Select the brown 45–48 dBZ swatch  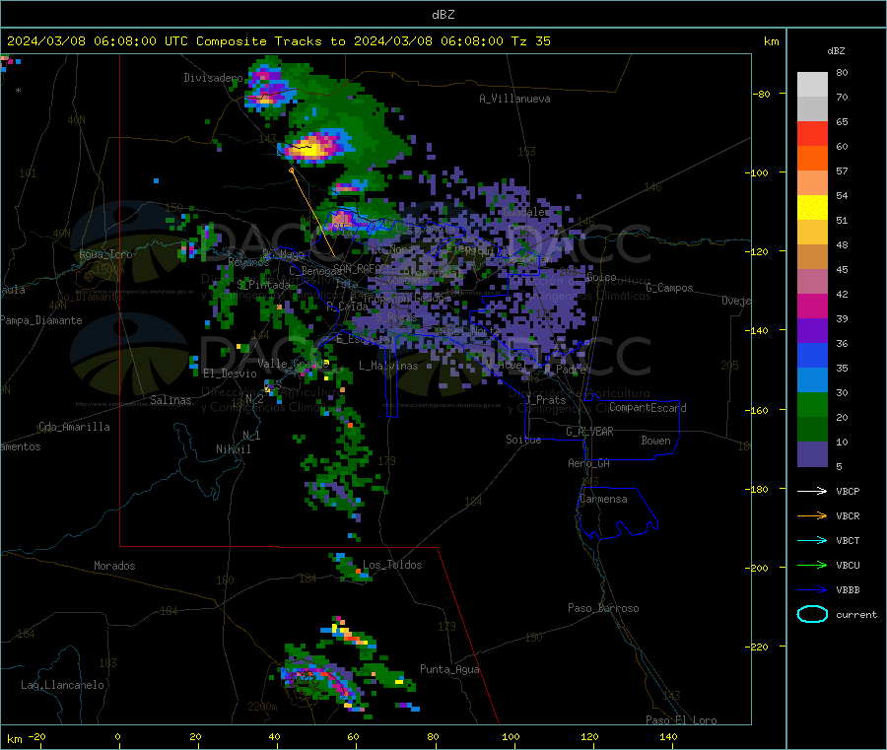(812, 257)
